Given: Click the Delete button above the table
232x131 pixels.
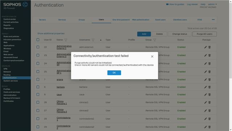Looking at the screenshot, I should tap(159, 34).
